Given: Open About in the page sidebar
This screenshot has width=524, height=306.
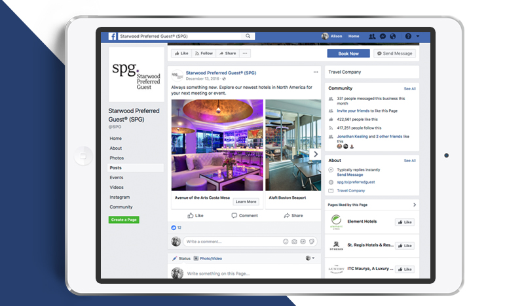Looking at the screenshot, I should point(116,148).
